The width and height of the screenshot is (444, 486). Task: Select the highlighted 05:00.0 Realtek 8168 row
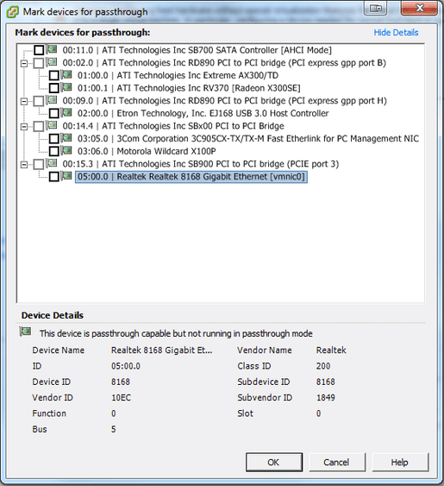(191, 177)
